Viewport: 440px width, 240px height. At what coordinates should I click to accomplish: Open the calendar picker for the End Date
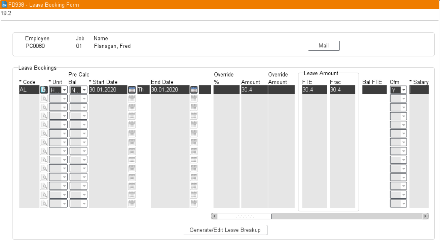pos(193,89)
